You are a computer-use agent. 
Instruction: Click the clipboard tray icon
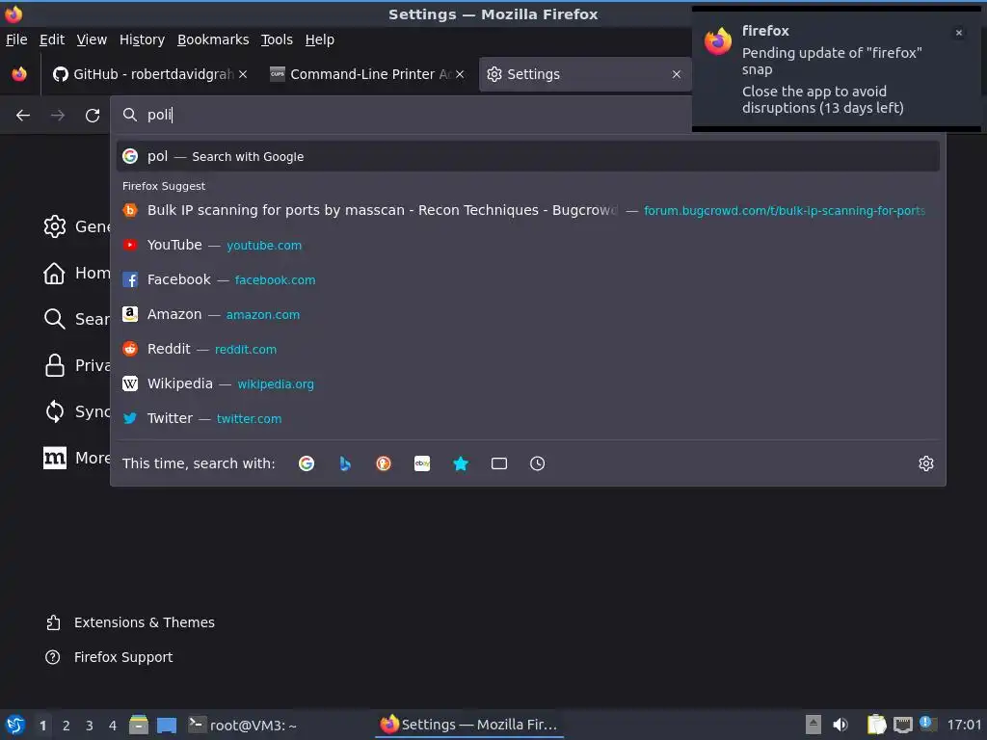pyautogui.click(x=877, y=725)
